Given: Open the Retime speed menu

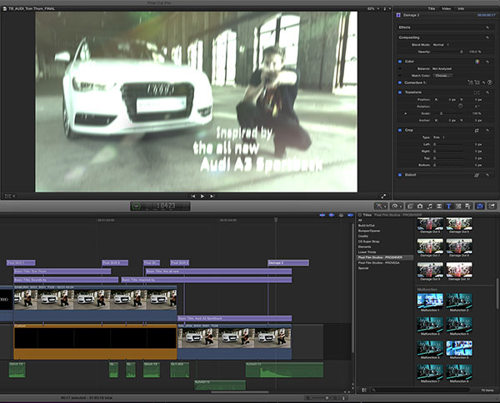Looking at the screenshot, I should coord(397,206).
